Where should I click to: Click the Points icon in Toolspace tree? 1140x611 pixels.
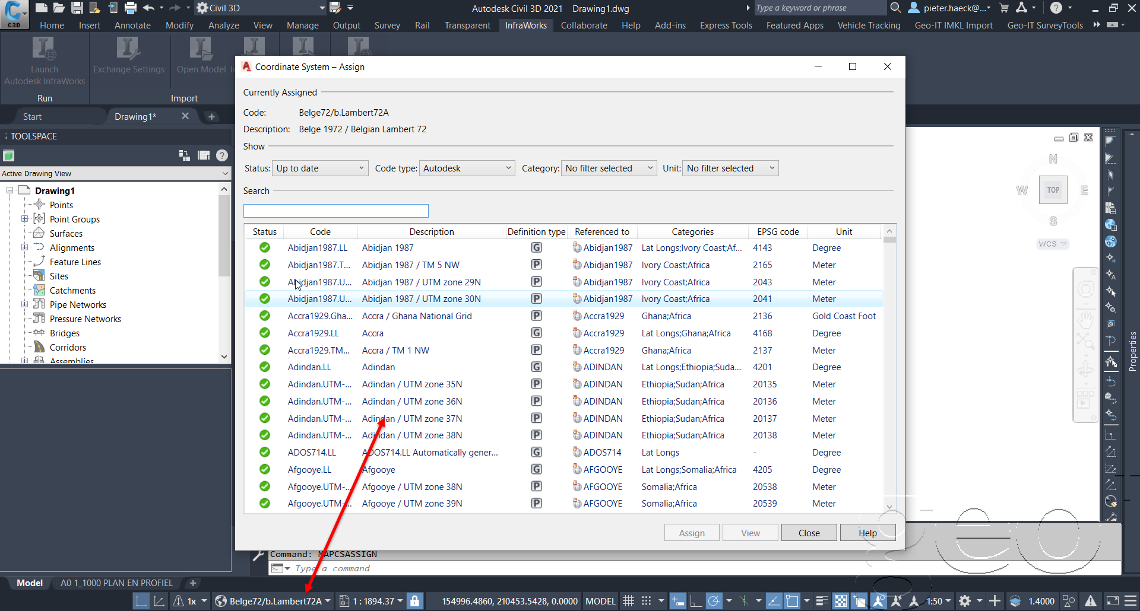pos(39,205)
